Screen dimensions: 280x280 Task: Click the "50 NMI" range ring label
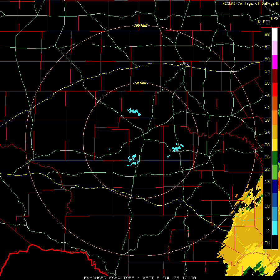tap(141, 83)
